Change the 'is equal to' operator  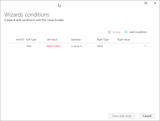77,46
